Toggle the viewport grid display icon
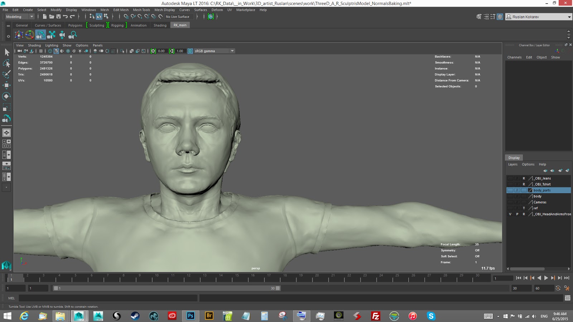The width and height of the screenshot is (573, 322). point(41,51)
